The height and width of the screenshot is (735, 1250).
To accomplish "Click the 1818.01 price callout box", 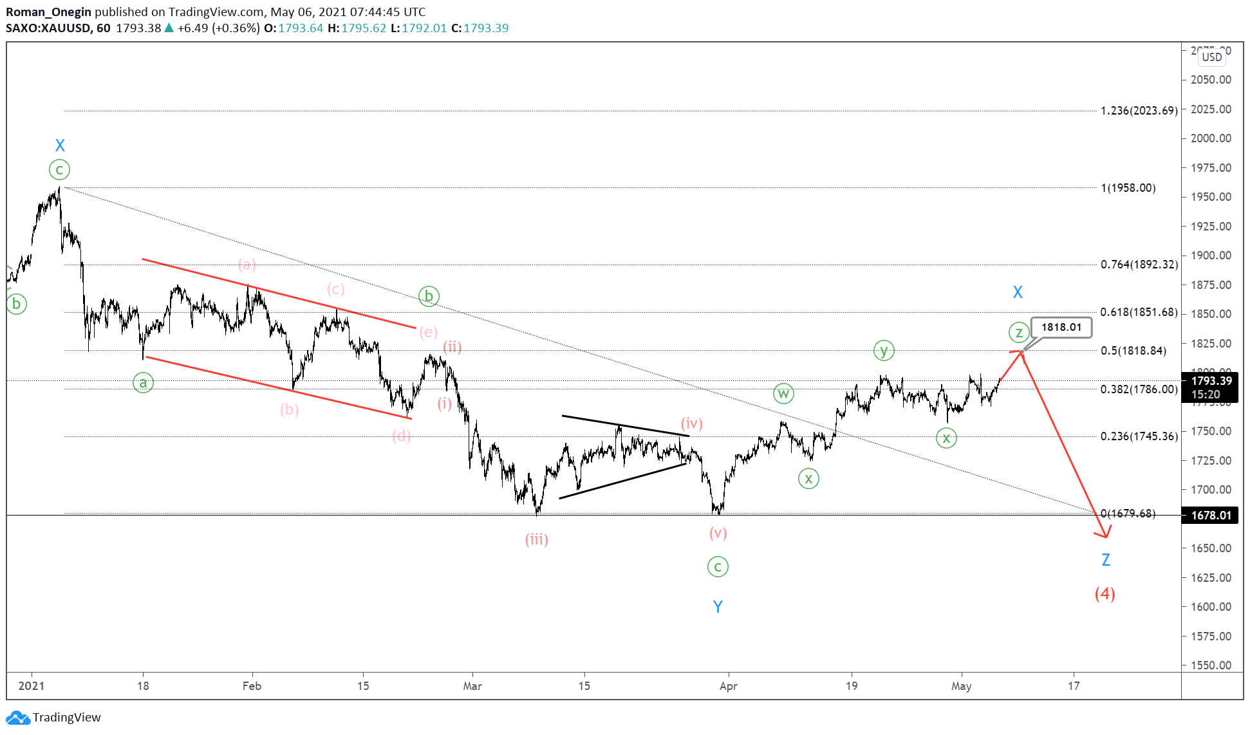I will (1061, 327).
